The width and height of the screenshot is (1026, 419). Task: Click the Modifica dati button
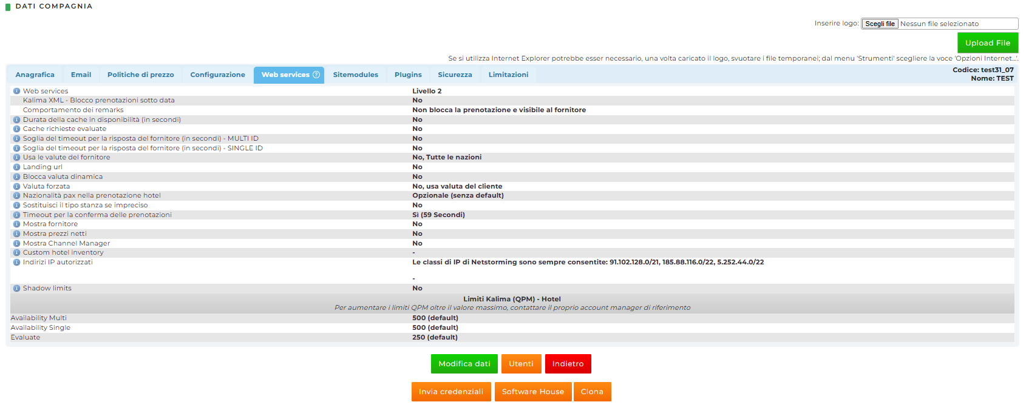[x=464, y=364]
